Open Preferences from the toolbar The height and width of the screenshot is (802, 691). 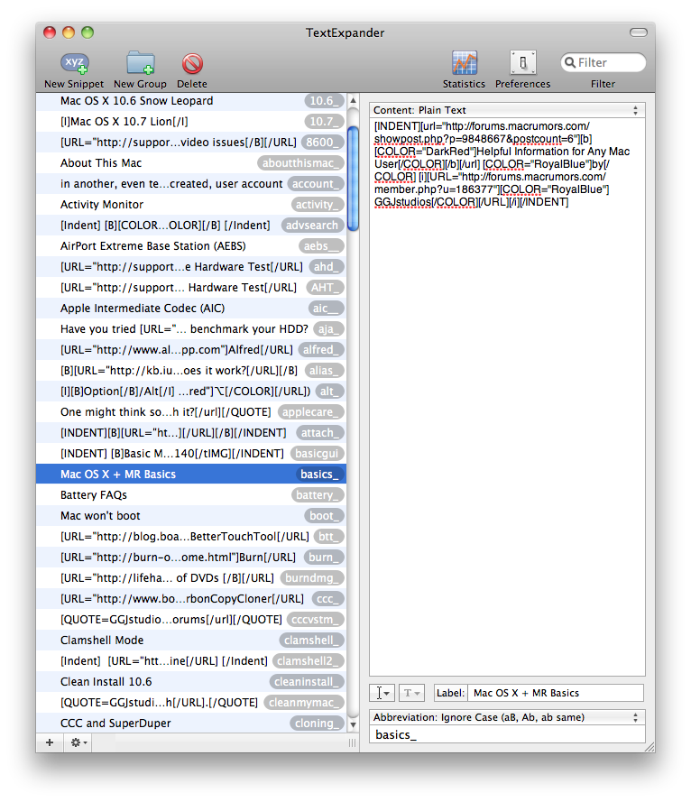522,63
